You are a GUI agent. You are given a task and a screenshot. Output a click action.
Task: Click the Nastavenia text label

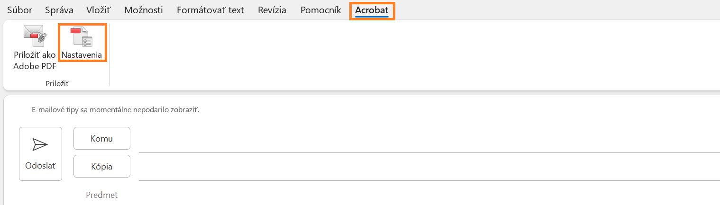click(x=82, y=55)
